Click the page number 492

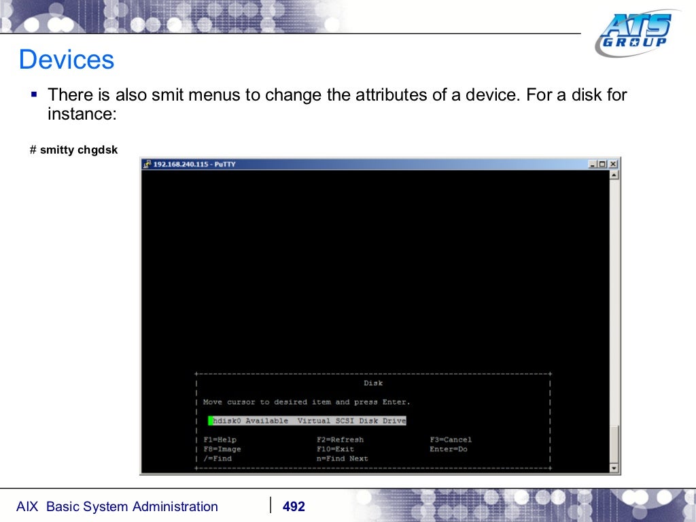tap(294, 506)
